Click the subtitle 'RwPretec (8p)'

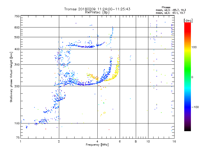[x=97, y=12]
